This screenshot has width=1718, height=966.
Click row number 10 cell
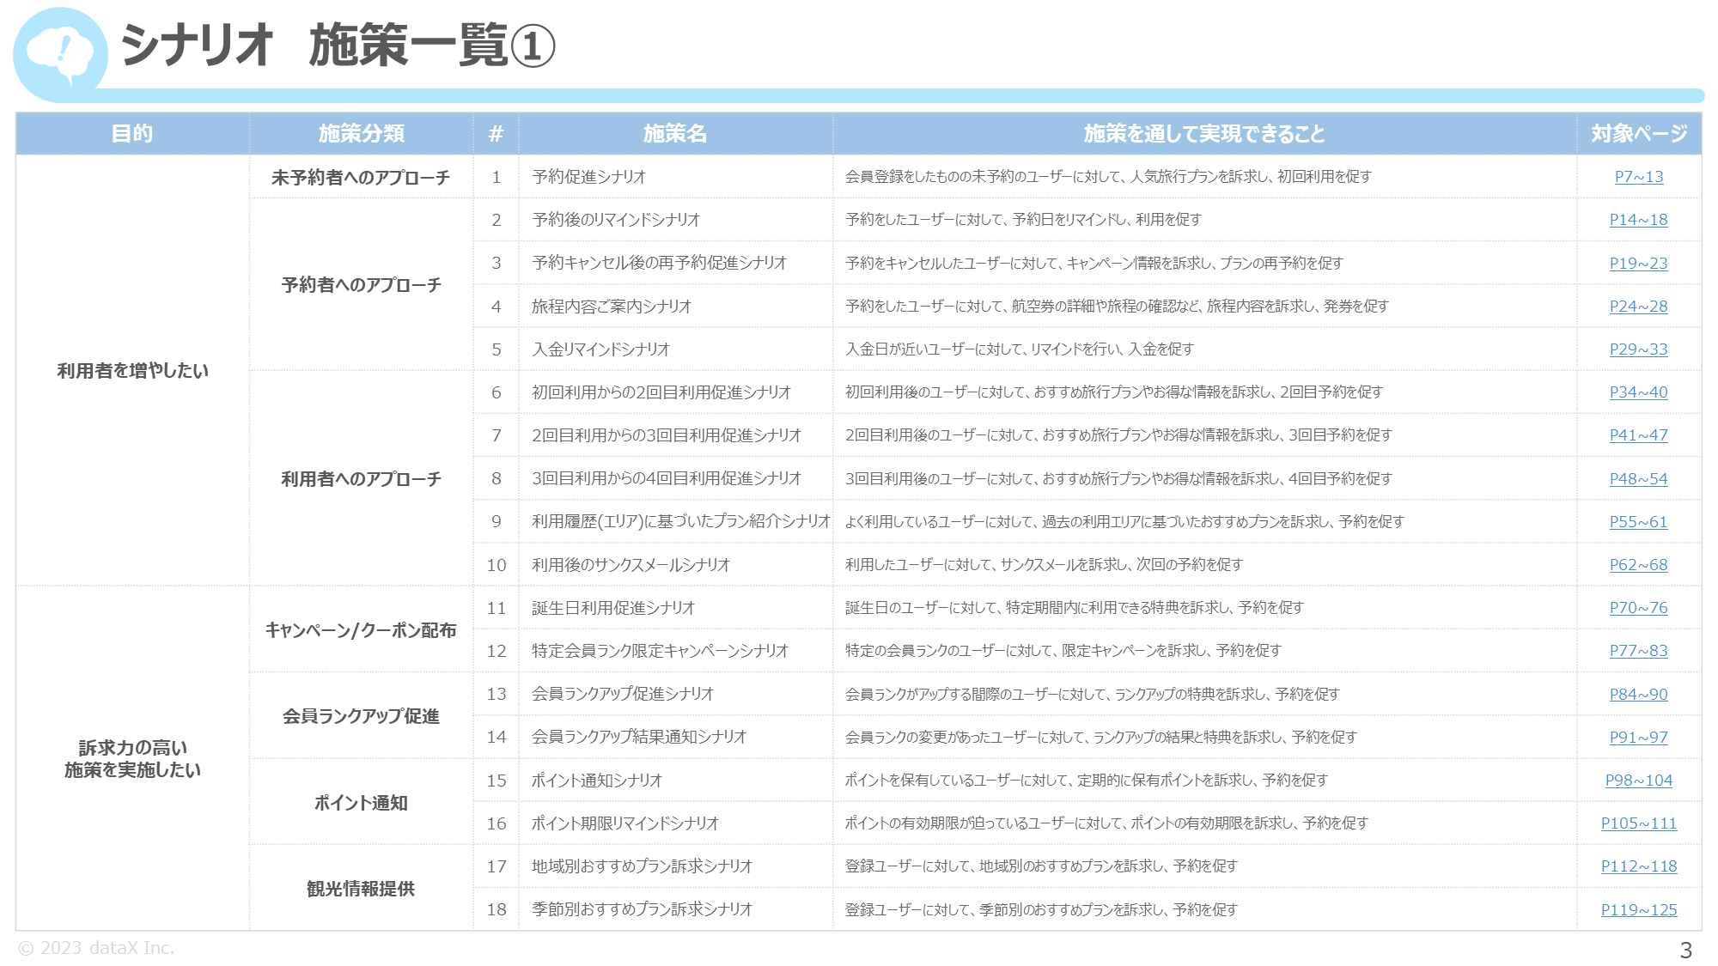(497, 565)
